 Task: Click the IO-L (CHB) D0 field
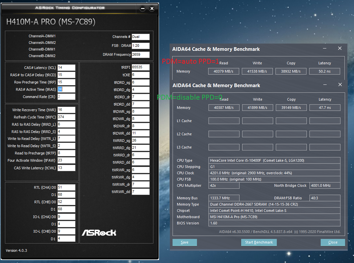pos(66,231)
